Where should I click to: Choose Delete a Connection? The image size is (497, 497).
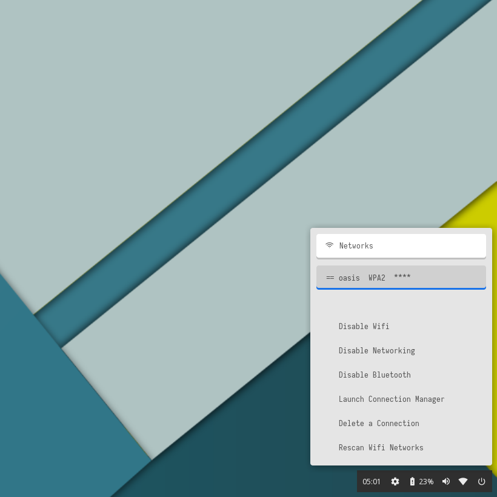pos(379,423)
